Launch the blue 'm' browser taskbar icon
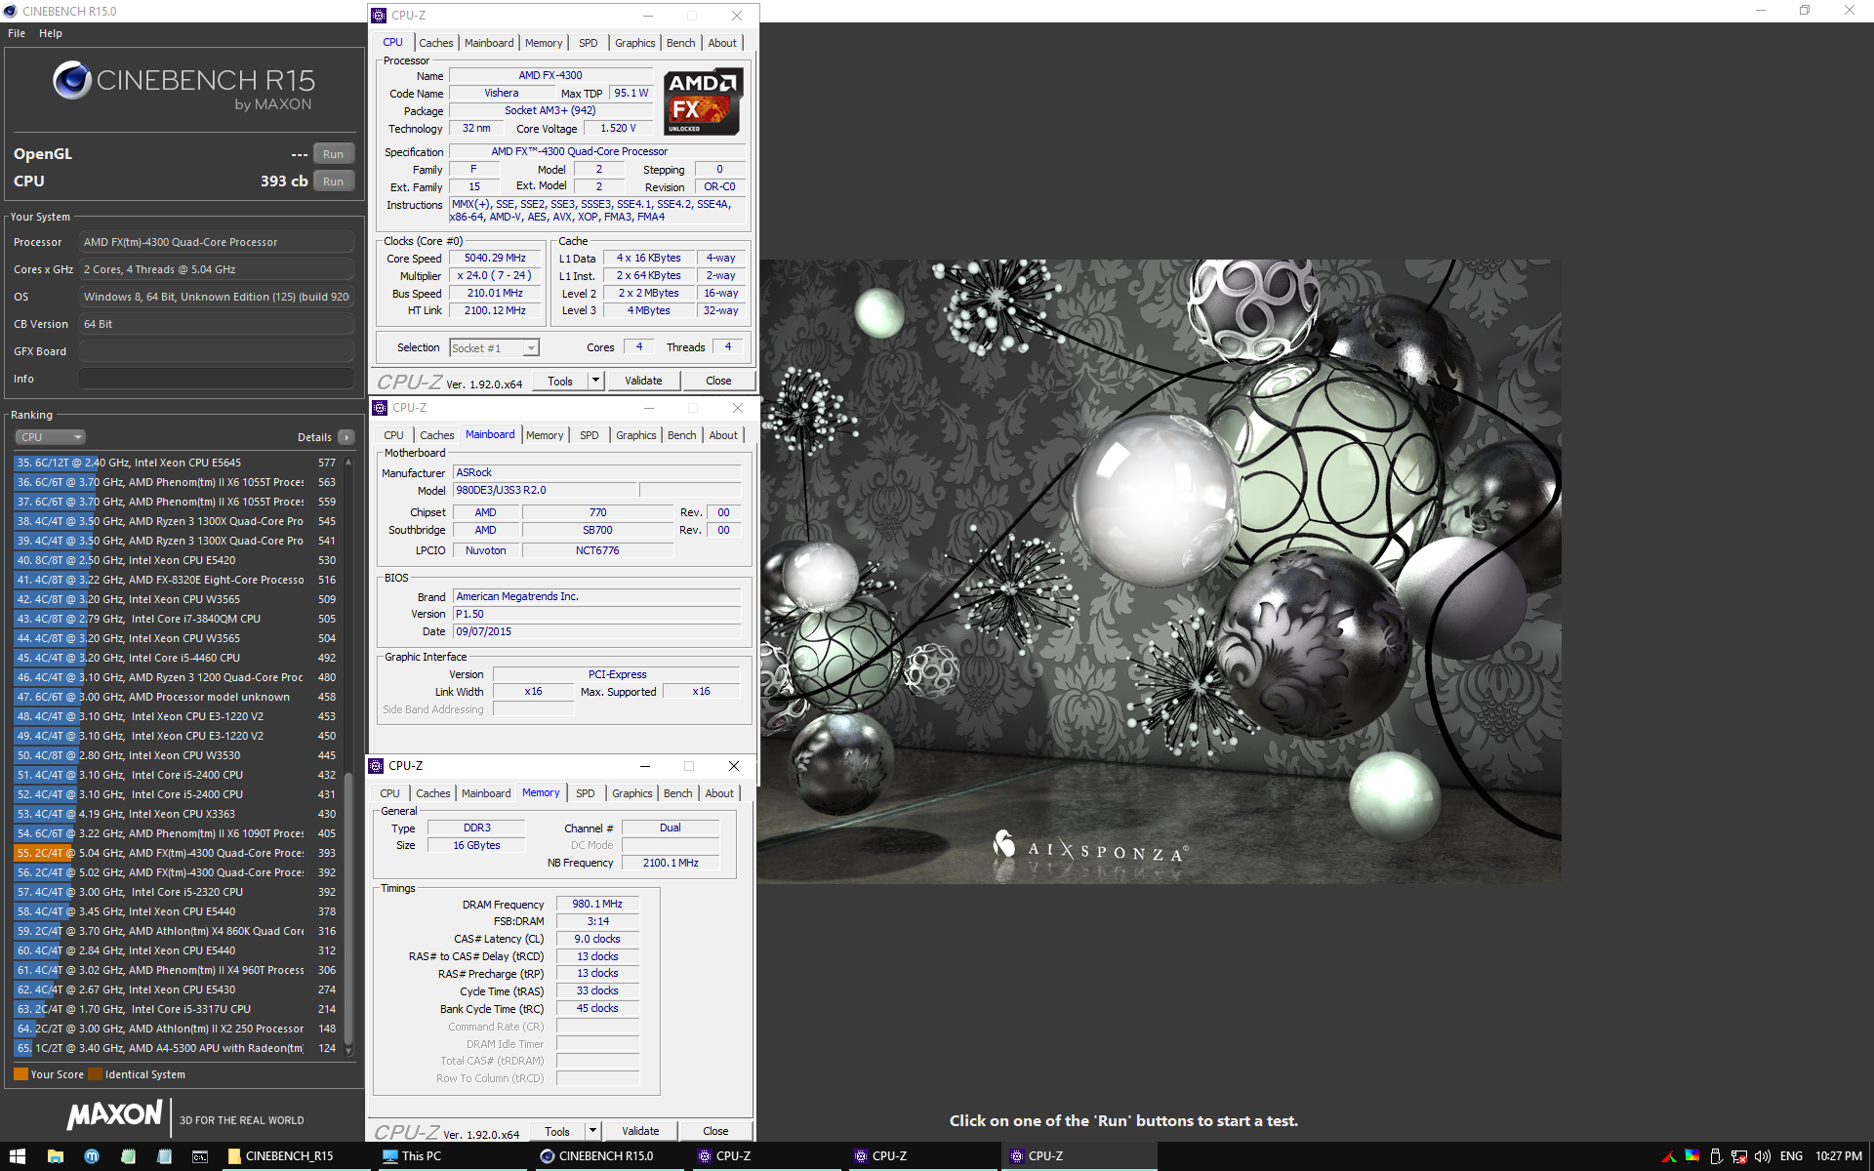Screen dimensions: 1874x1171 coord(92,1156)
